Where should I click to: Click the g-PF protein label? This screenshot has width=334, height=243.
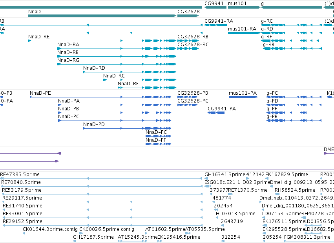272,109
